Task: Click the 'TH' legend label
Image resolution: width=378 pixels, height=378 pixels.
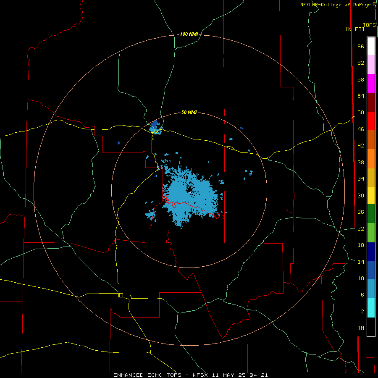Action: pyautogui.click(x=361, y=328)
